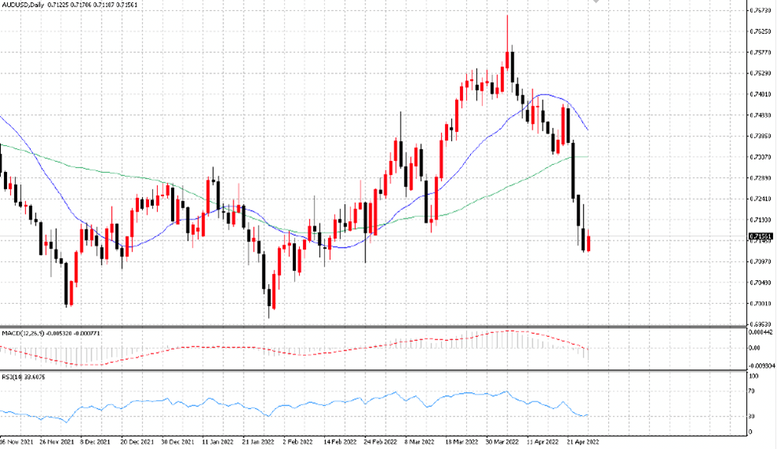The image size is (777, 449).
Task: Select the tallest red candle at the peak
Action: 507,59
